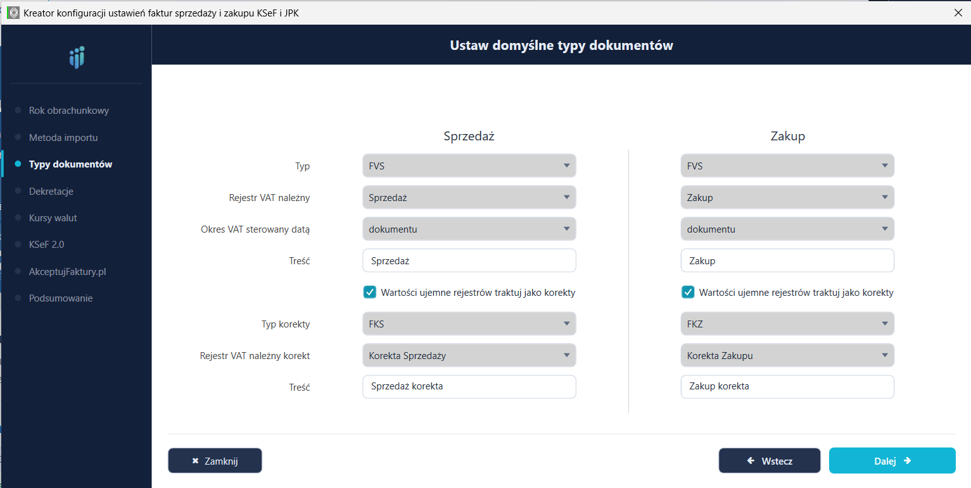Open Typ korekty dropdown showing FKZ
This screenshot has height=488, width=971.
click(x=787, y=324)
